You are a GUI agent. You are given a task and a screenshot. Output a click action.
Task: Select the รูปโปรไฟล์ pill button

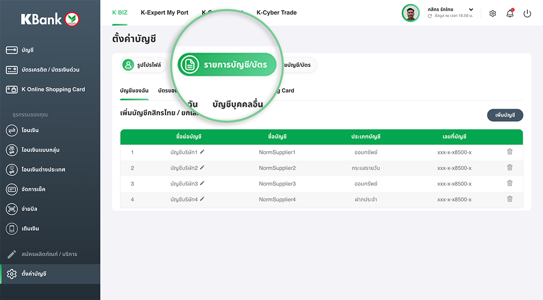[x=143, y=65]
